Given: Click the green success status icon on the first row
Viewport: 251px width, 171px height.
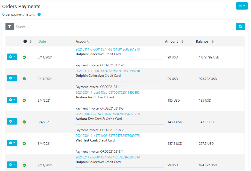Looking at the screenshot, I should point(24,57).
